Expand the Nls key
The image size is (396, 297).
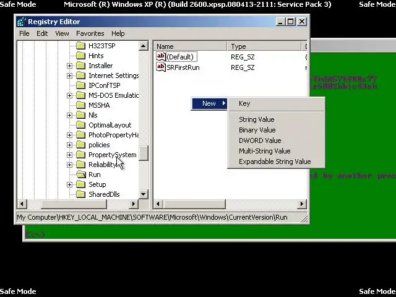click(69, 115)
